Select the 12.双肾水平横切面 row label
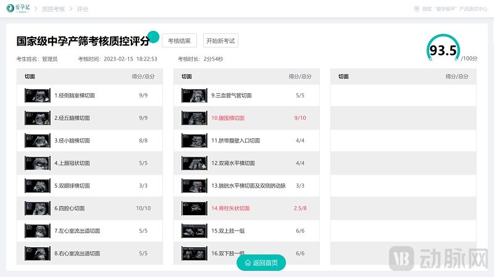494x277 pixels. click(233, 163)
